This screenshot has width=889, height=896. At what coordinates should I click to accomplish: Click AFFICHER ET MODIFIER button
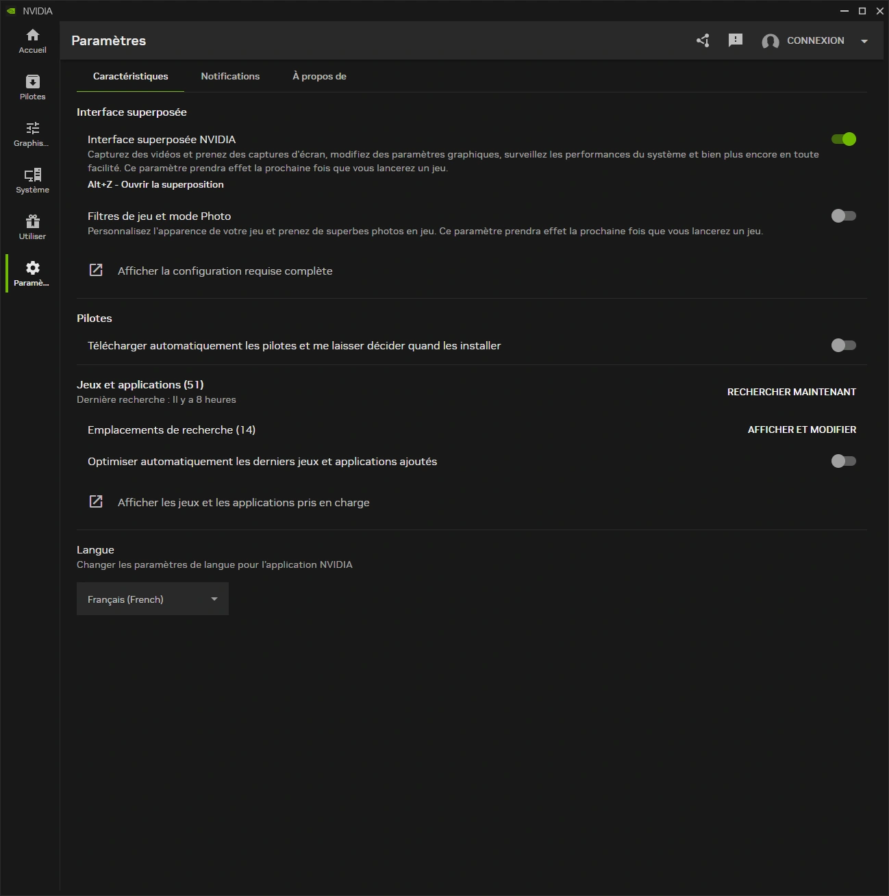(802, 430)
